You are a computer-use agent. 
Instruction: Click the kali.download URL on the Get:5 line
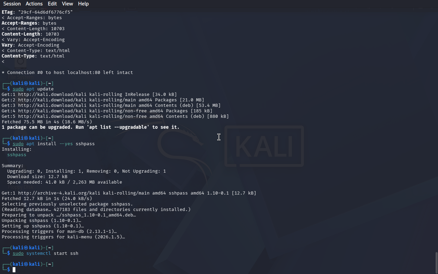(52, 116)
